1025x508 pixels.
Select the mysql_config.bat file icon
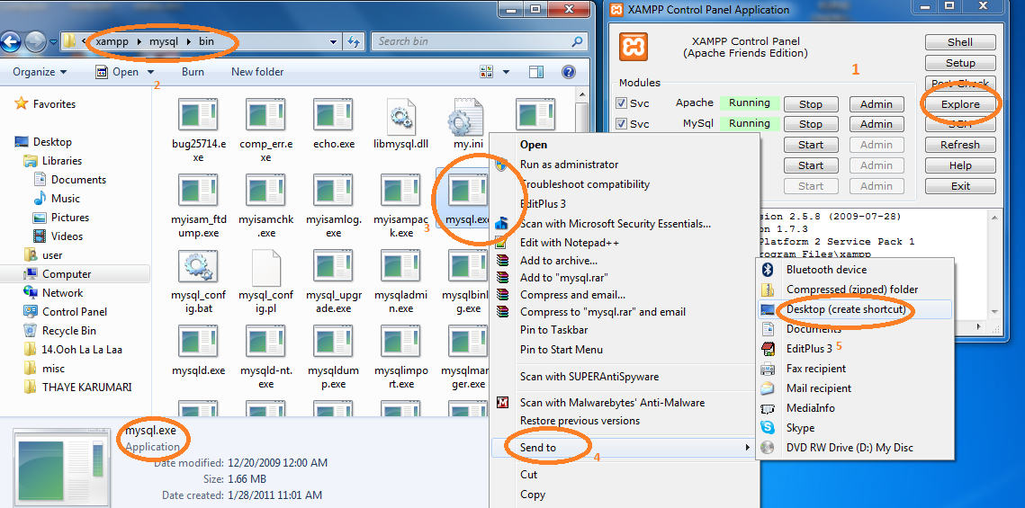point(196,267)
